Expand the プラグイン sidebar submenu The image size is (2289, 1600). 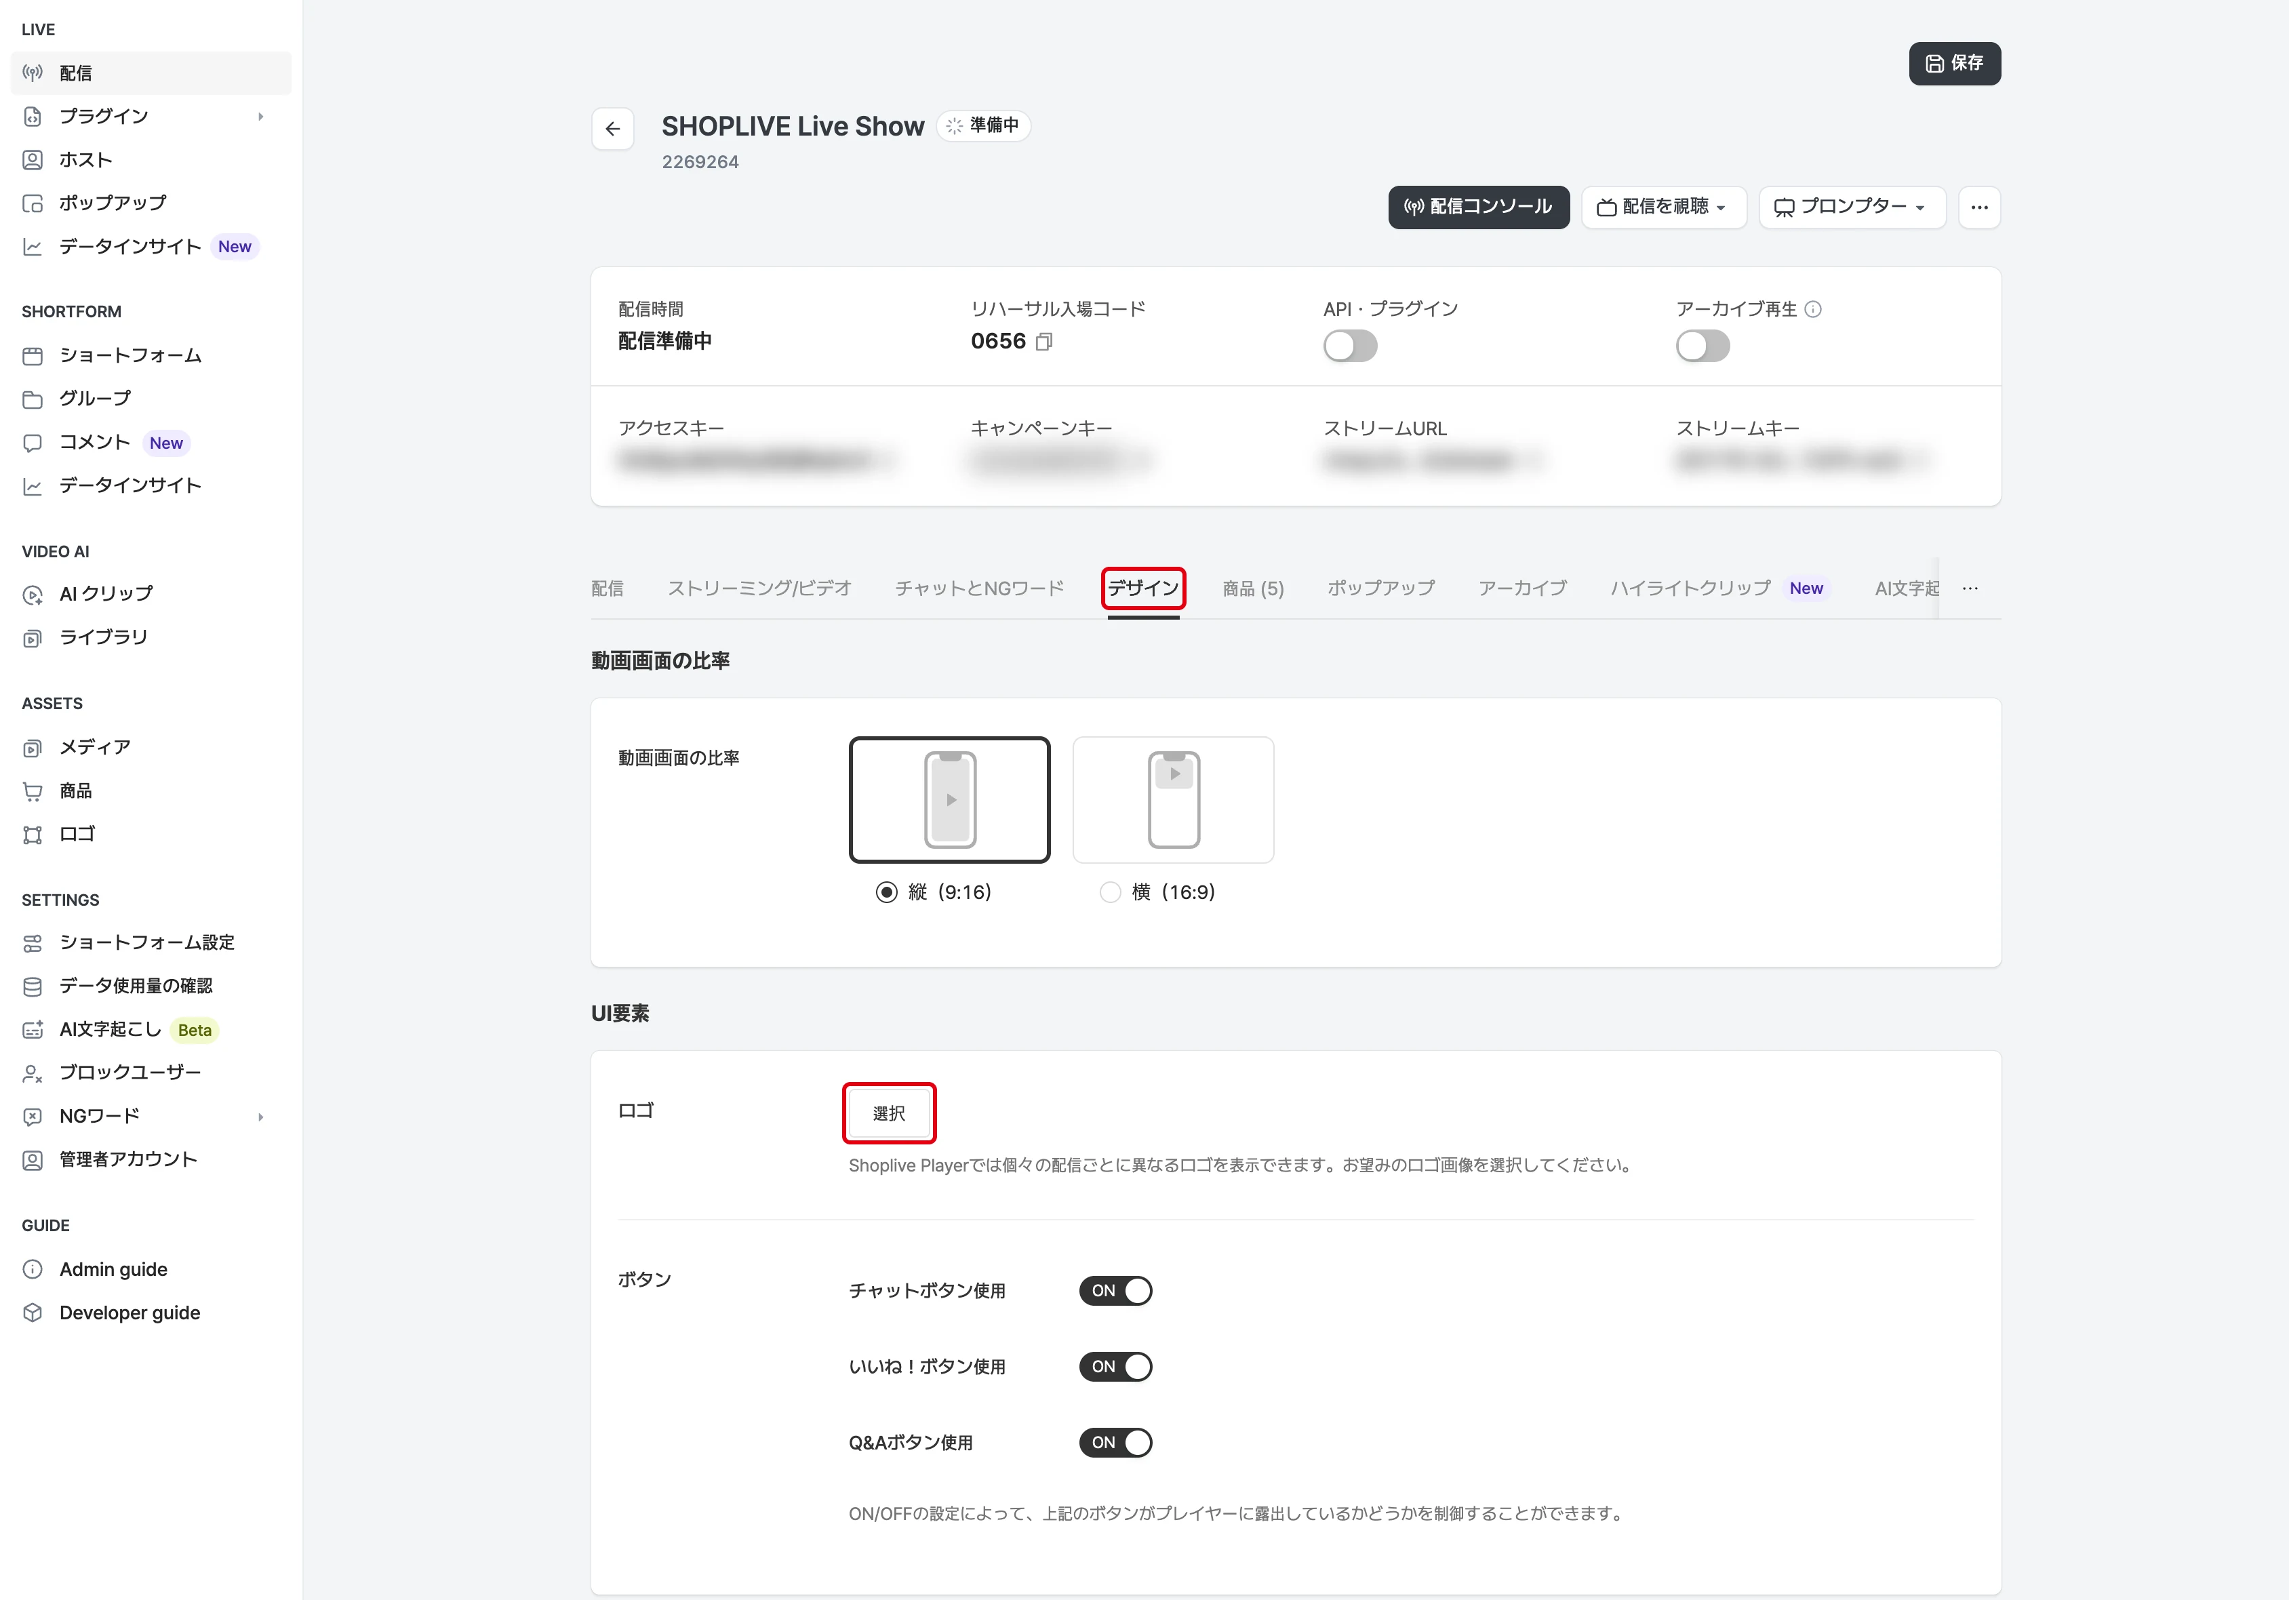coord(151,117)
